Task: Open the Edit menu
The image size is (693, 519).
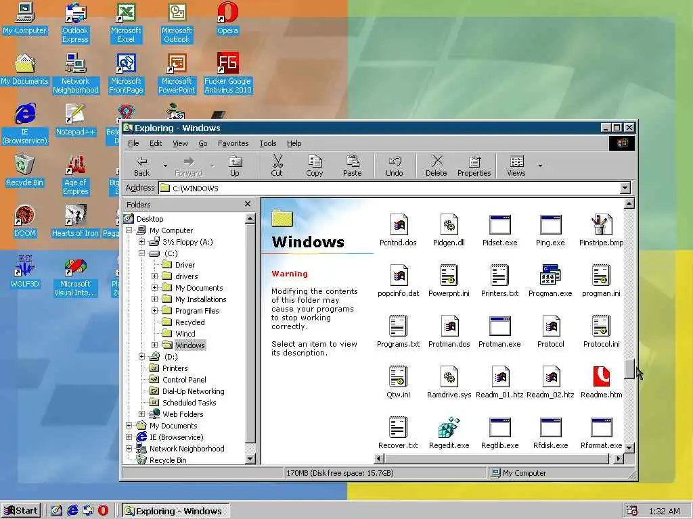Action: tap(156, 143)
